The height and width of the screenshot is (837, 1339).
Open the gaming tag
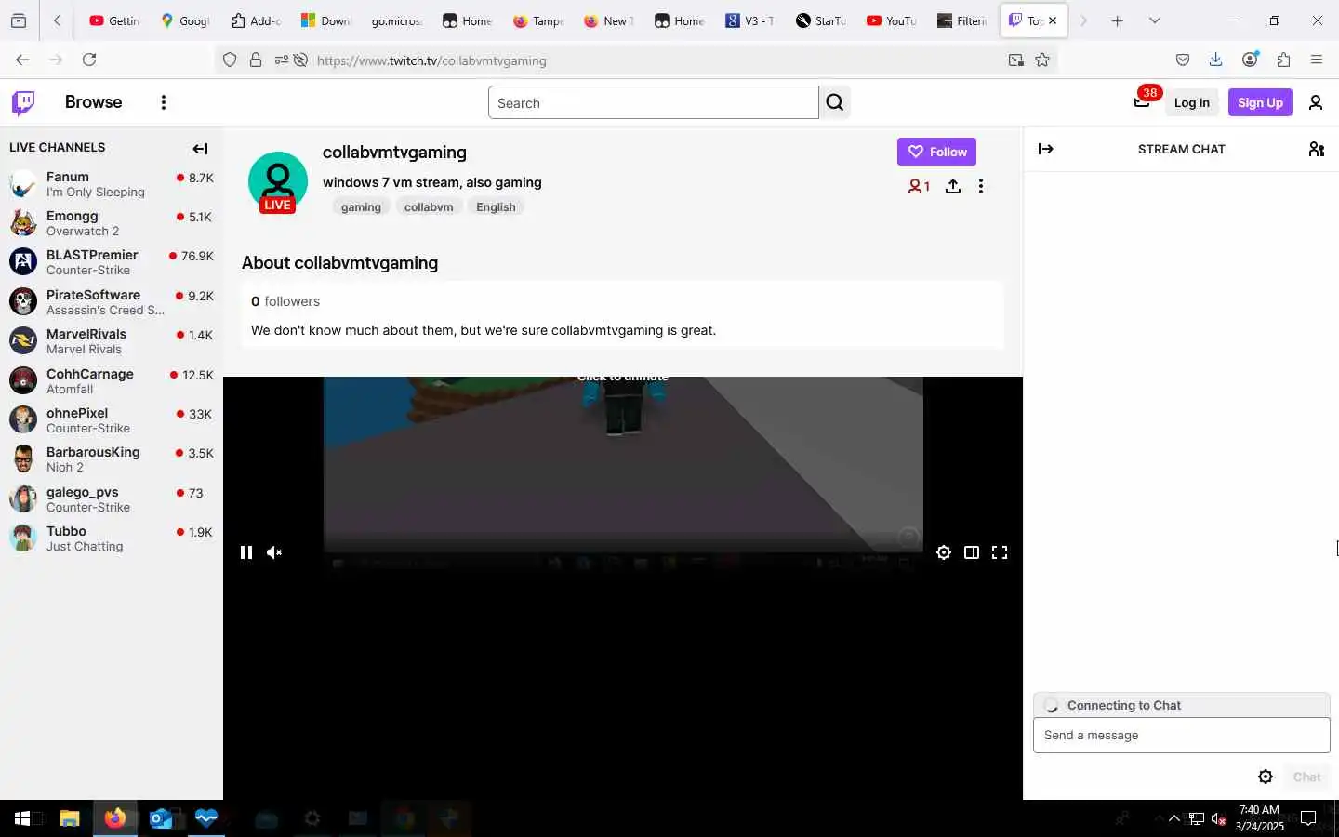(361, 206)
